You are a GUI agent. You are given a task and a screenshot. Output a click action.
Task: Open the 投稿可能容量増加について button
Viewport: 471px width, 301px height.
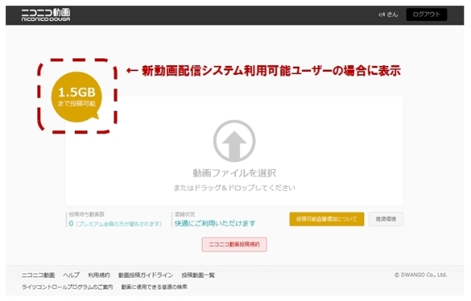pos(327,219)
